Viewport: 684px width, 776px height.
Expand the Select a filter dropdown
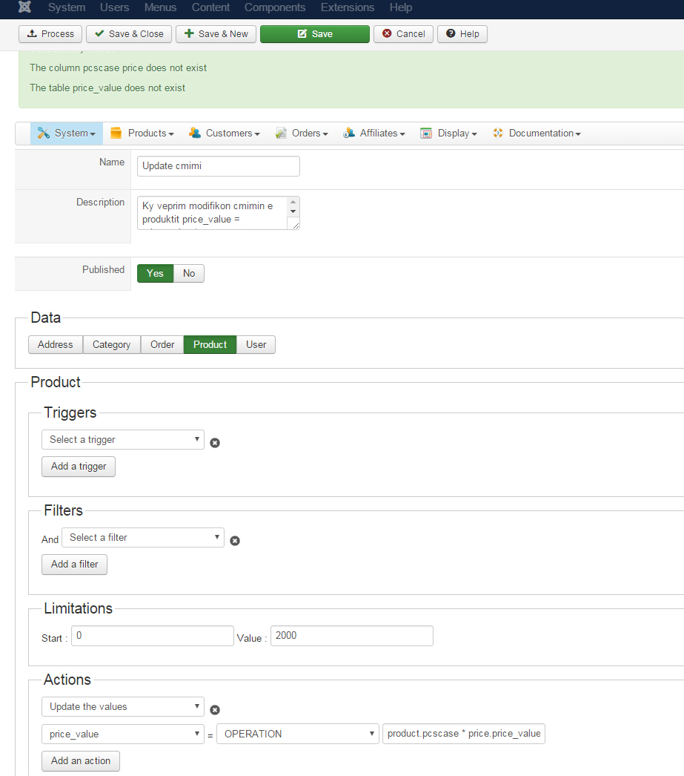(x=143, y=538)
